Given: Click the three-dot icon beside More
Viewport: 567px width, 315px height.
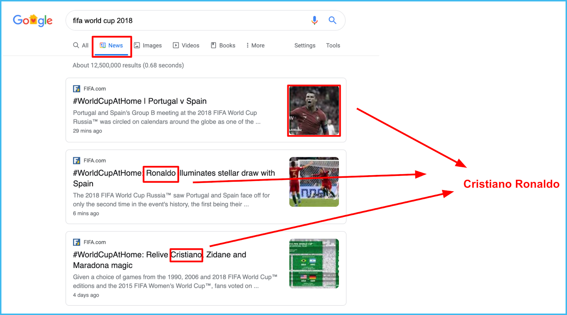Looking at the screenshot, I should click(247, 45).
